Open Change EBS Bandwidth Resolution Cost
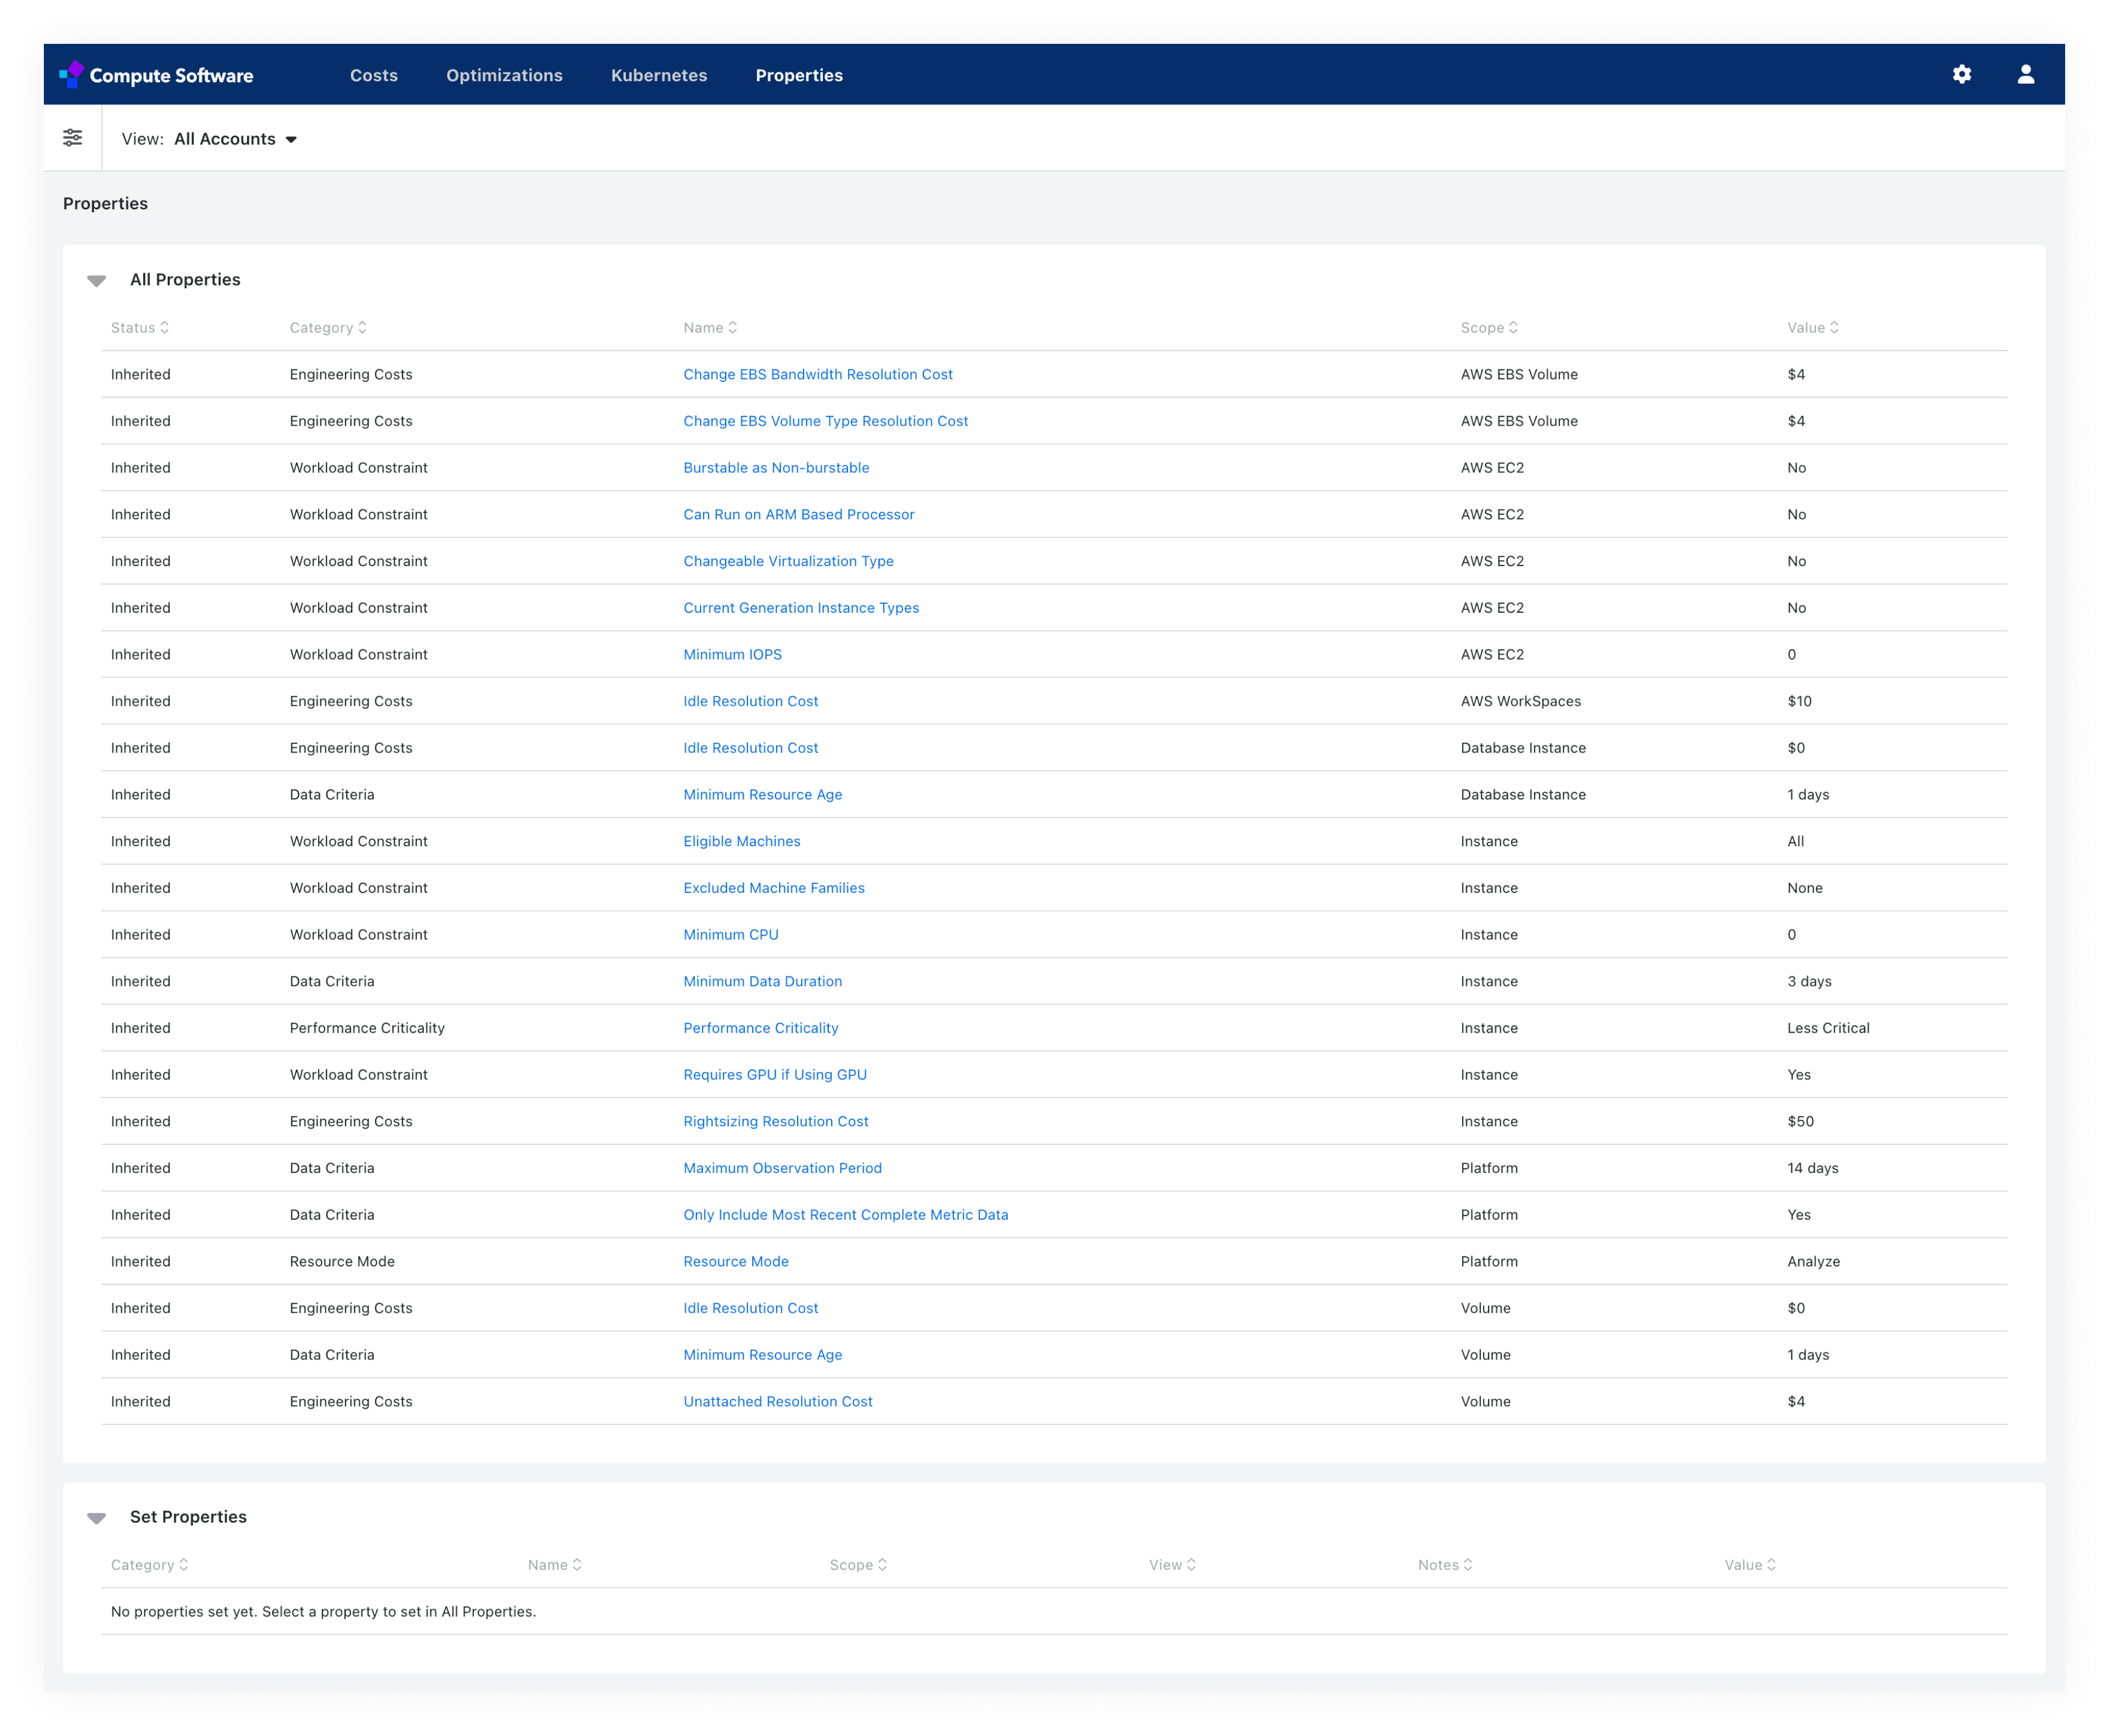This screenshot has width=2109, height=1736. tap(818, 374)
